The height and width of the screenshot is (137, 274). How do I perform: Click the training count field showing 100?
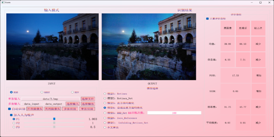click(x=174, y=113)
